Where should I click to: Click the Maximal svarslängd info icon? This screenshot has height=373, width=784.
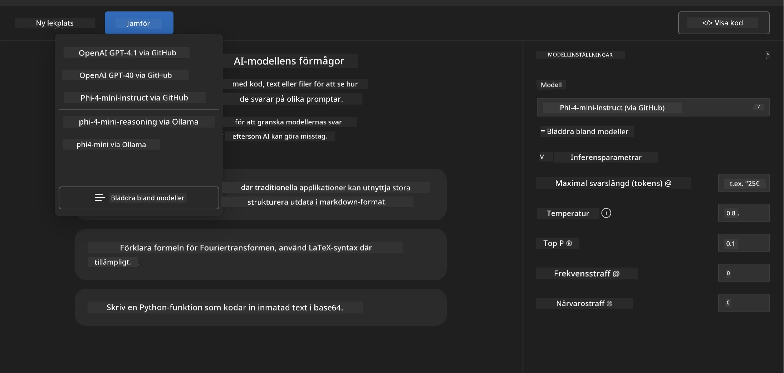click(668, 184)
